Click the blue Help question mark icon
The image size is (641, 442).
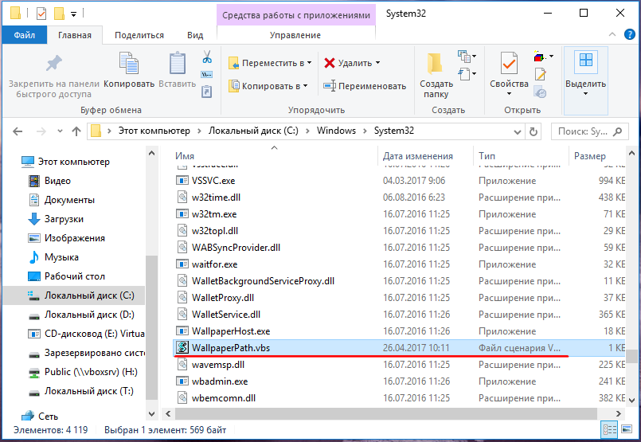click(630, 35)
